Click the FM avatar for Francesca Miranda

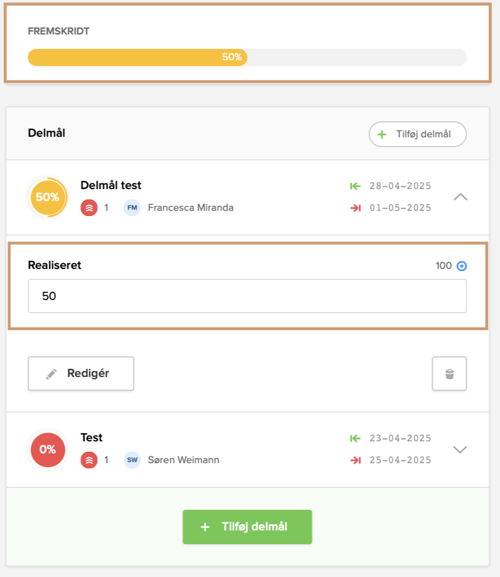[132, 208]
